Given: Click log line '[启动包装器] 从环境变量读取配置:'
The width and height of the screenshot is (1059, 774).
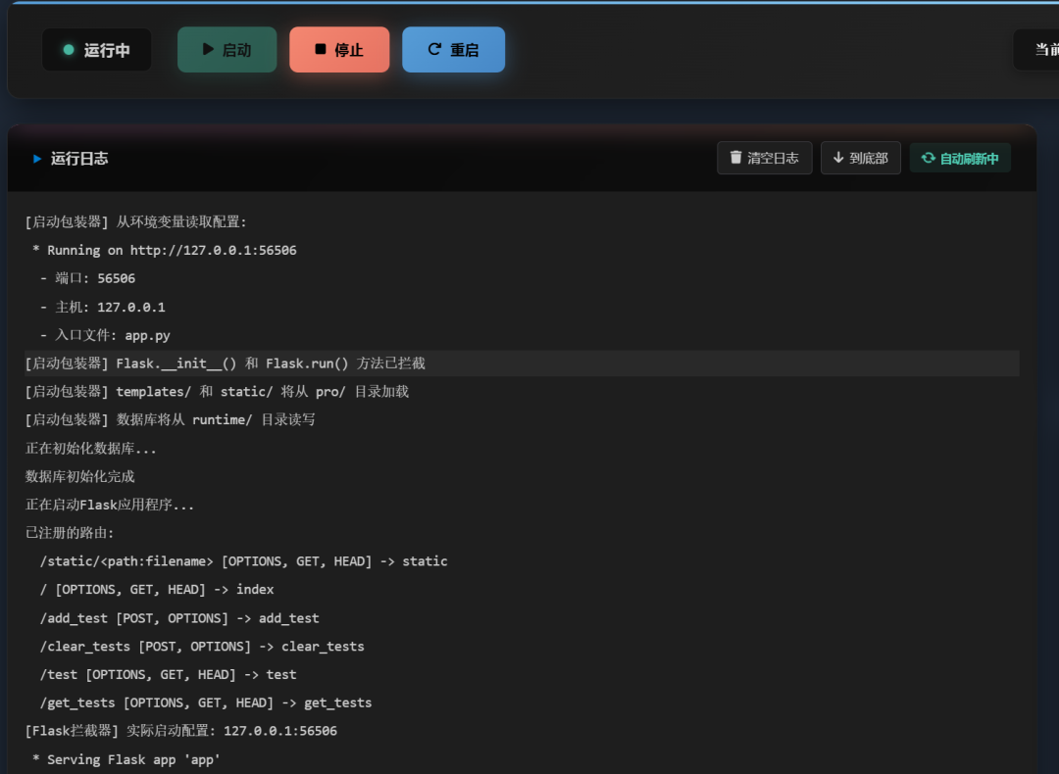Looking at the screenshot, I should 135,222.
